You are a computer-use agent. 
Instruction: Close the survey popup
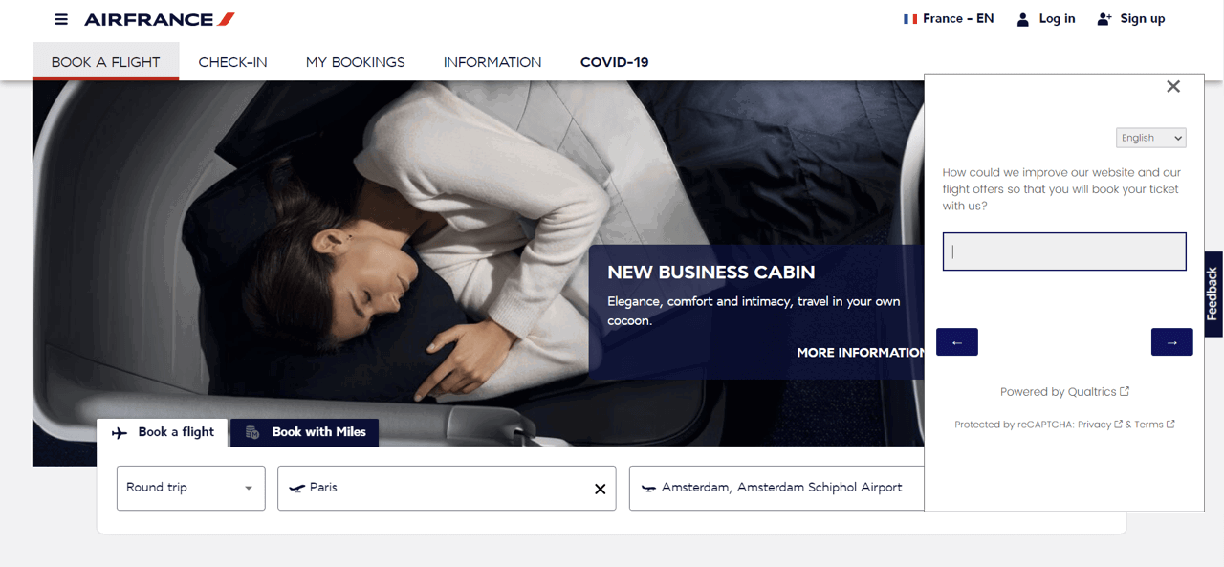1173,86
